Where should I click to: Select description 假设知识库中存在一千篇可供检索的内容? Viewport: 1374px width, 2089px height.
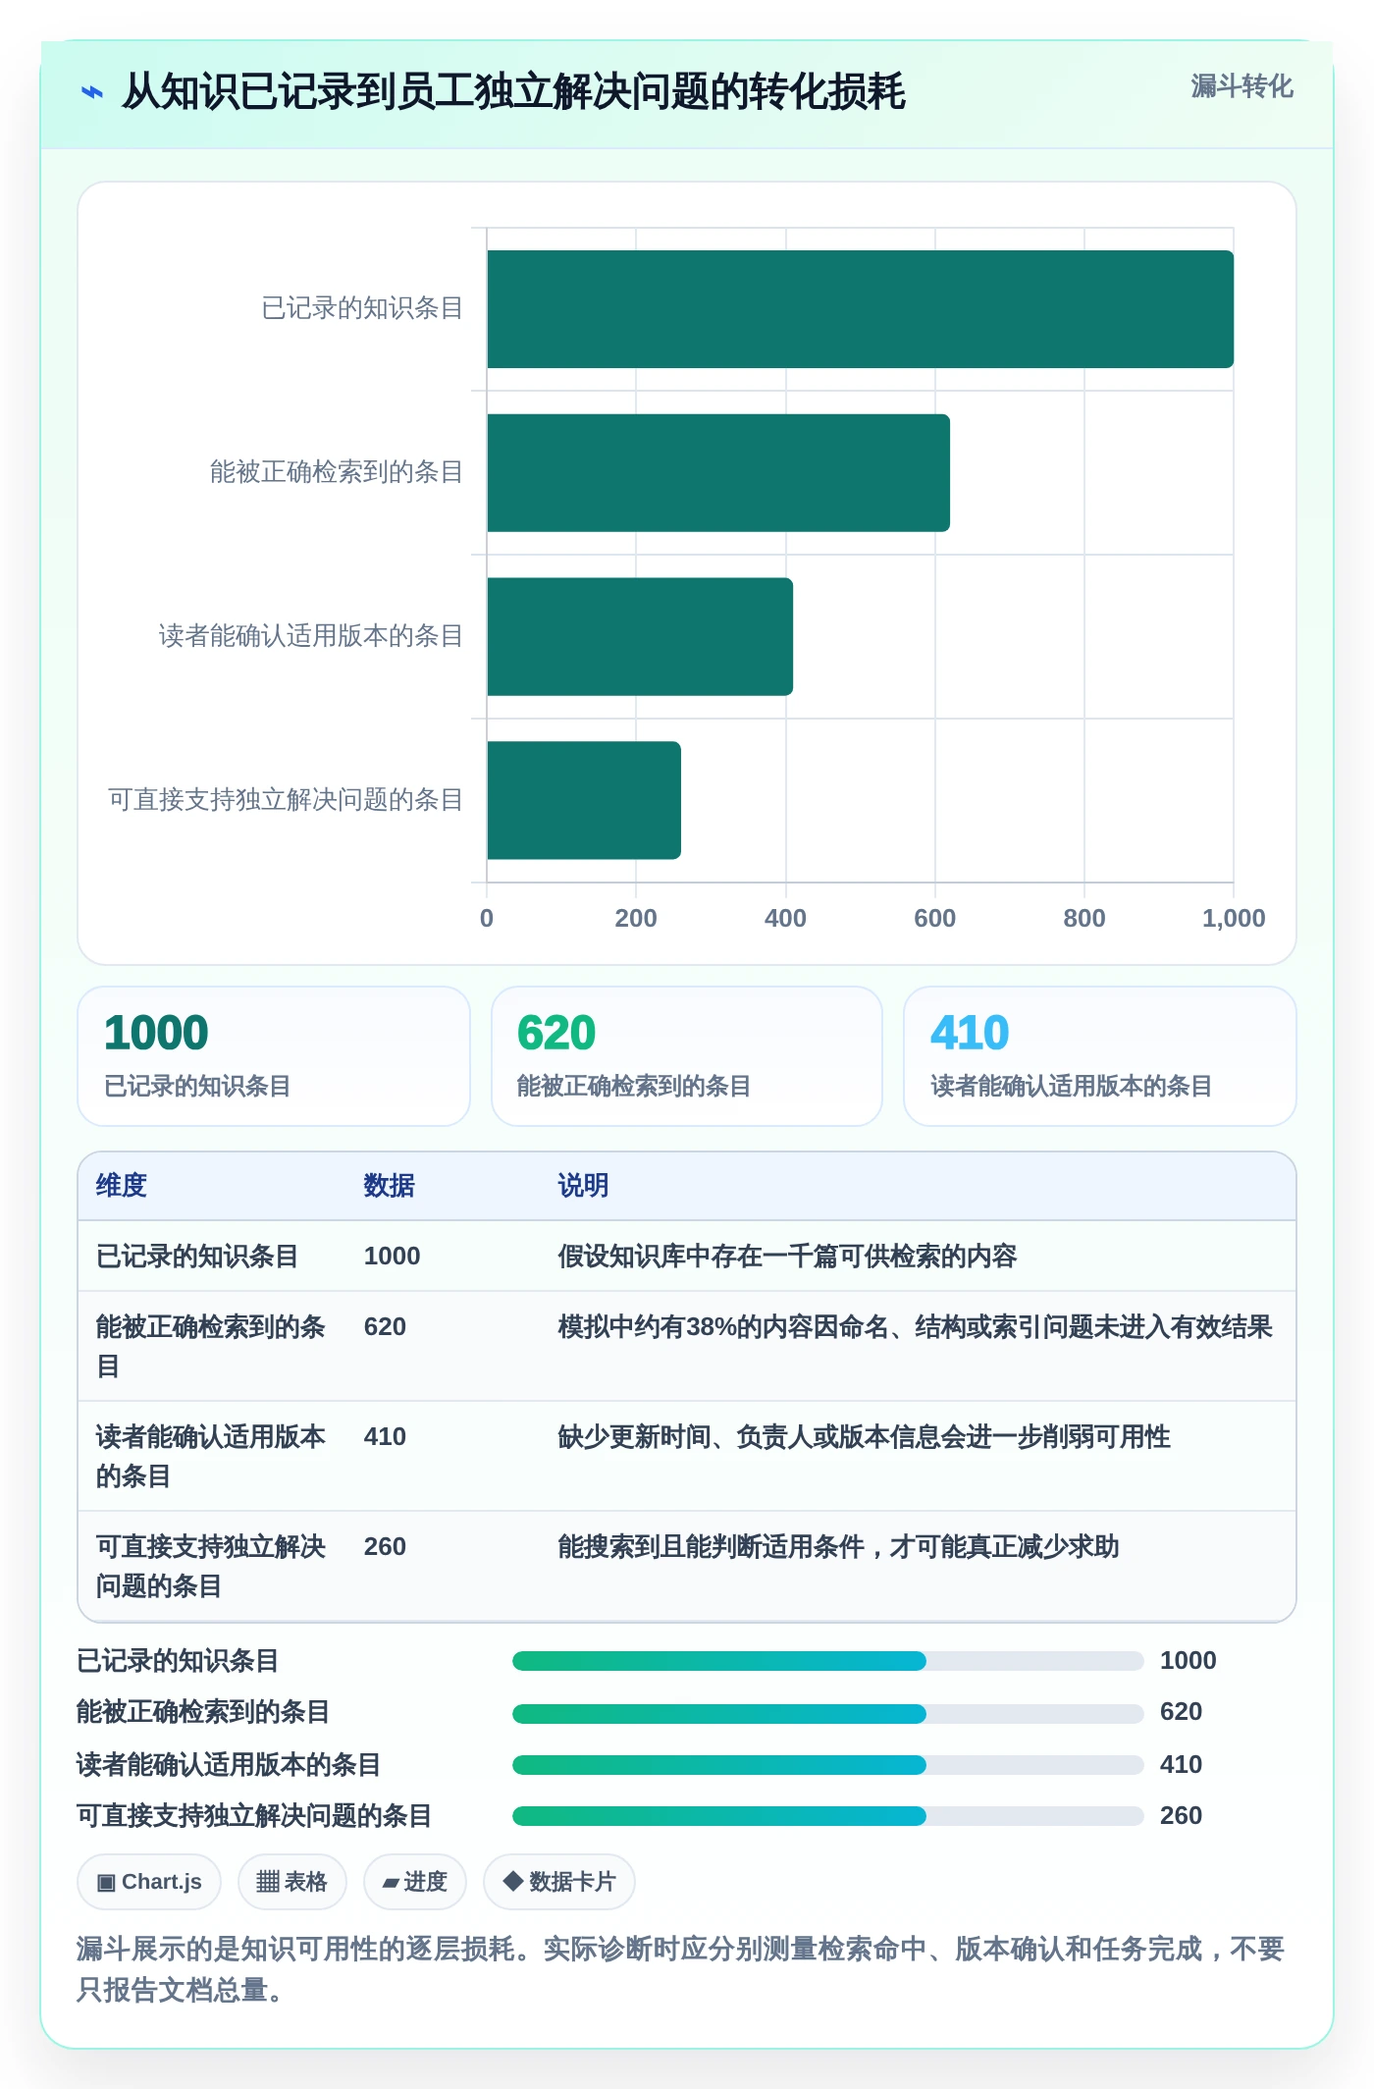pos(787,1257)
